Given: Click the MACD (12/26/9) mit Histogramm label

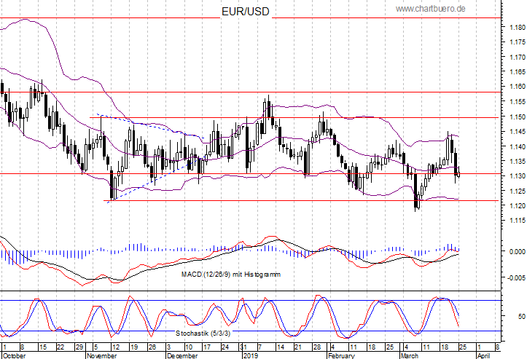Looking at the screenshot, I should click(x=231, y=275).
